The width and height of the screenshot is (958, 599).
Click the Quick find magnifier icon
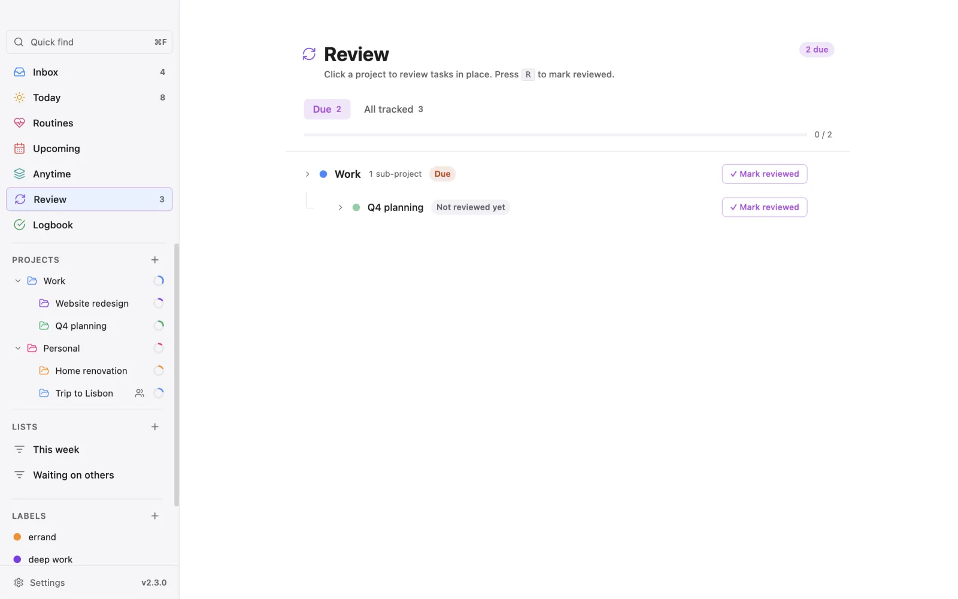point(19,42)
